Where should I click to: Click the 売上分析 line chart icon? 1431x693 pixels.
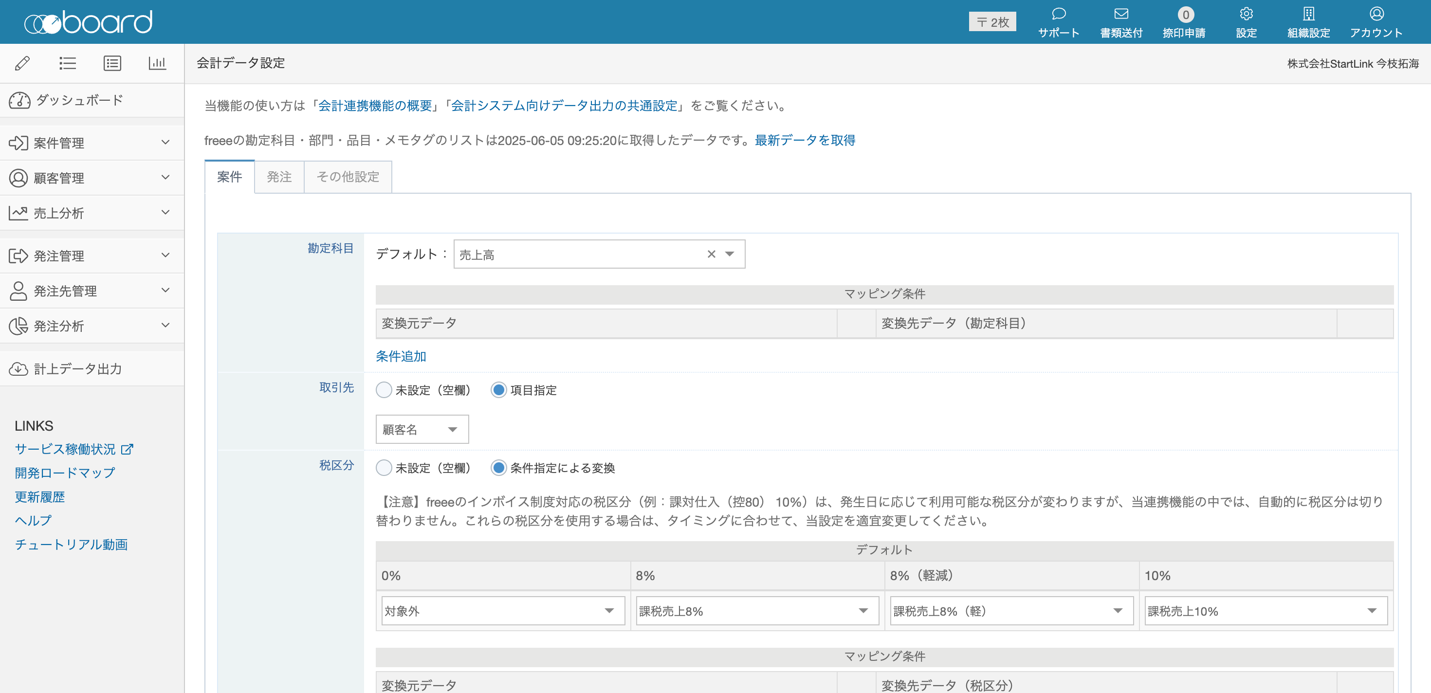coord(18,213)
